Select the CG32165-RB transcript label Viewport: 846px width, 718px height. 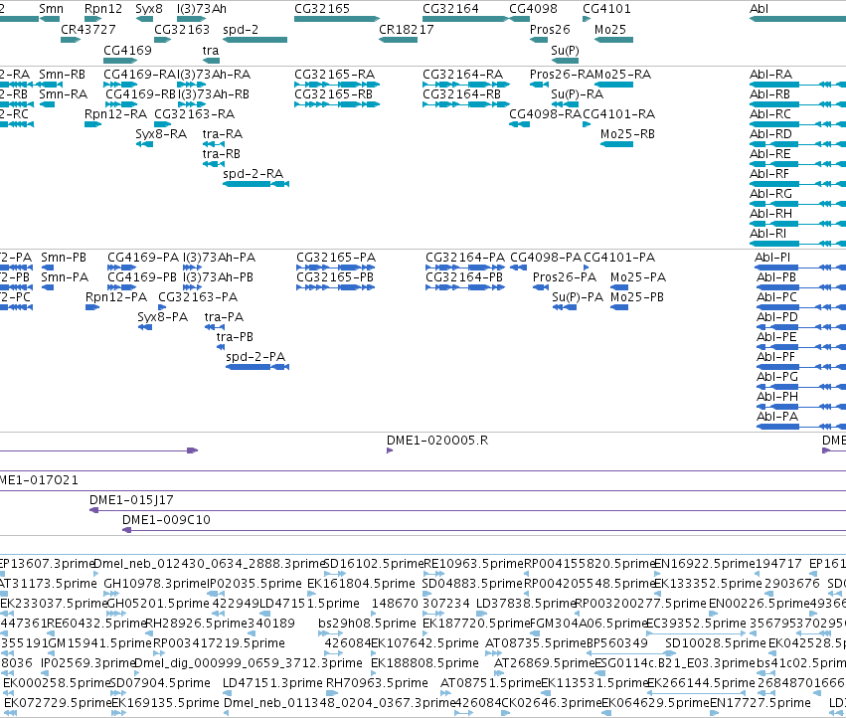pyautogui.click(x=334, y=93)
